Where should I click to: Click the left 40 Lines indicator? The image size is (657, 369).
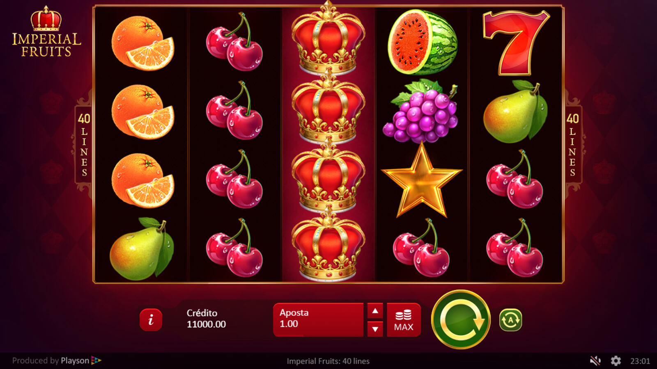coord(84,145)
